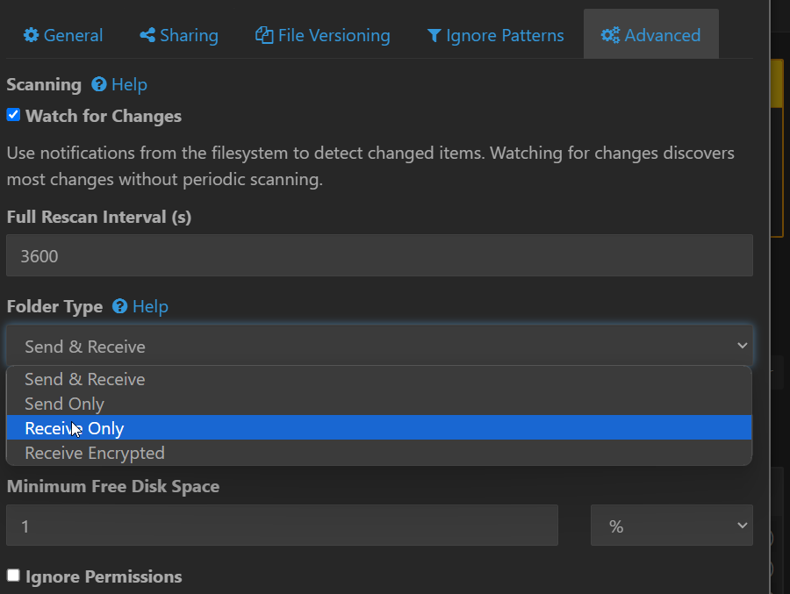This screenshot has height=594, width=790.
Task: Enable the Ignore Permissions checkbox
Action: click(12, 575)
